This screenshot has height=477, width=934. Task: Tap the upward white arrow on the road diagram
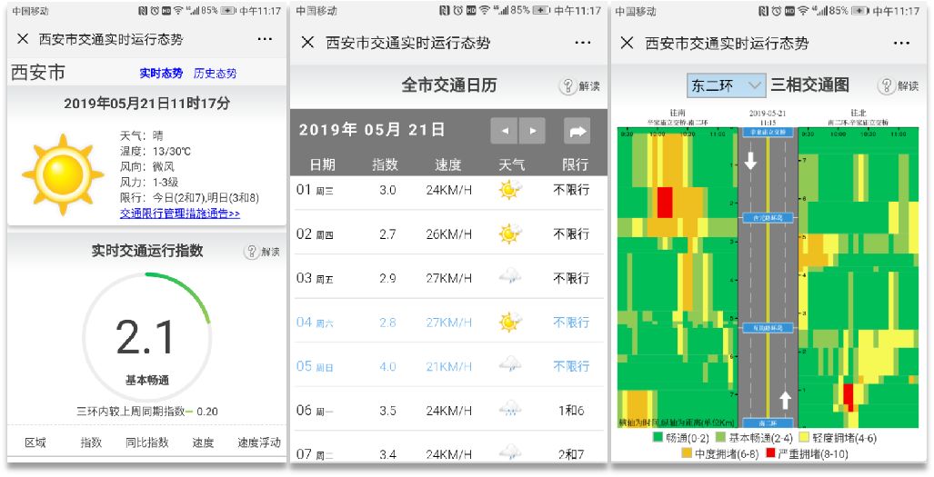click(785, 400)
